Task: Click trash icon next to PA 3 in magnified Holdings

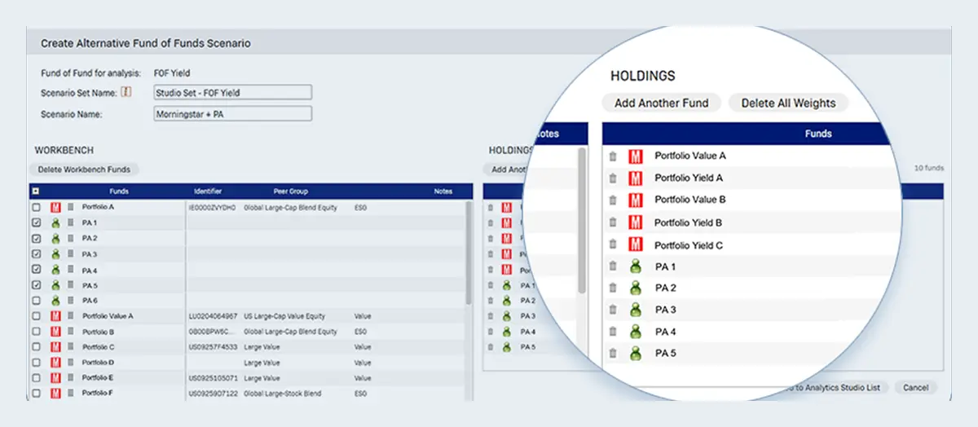Action: click(613, 310)
